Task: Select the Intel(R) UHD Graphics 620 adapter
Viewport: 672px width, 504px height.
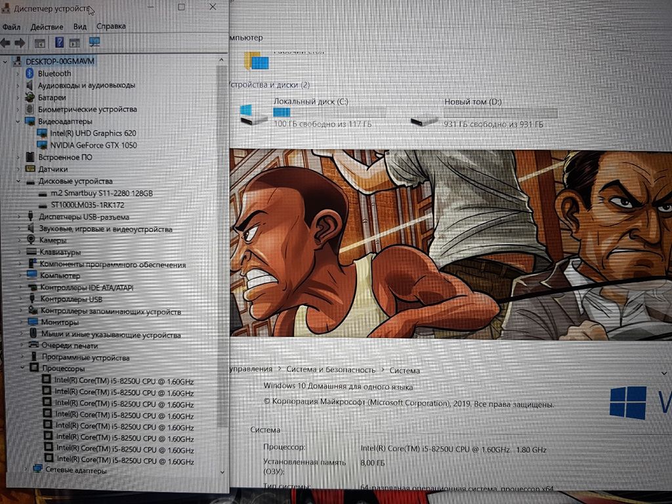Action: [x=93, y=133]
